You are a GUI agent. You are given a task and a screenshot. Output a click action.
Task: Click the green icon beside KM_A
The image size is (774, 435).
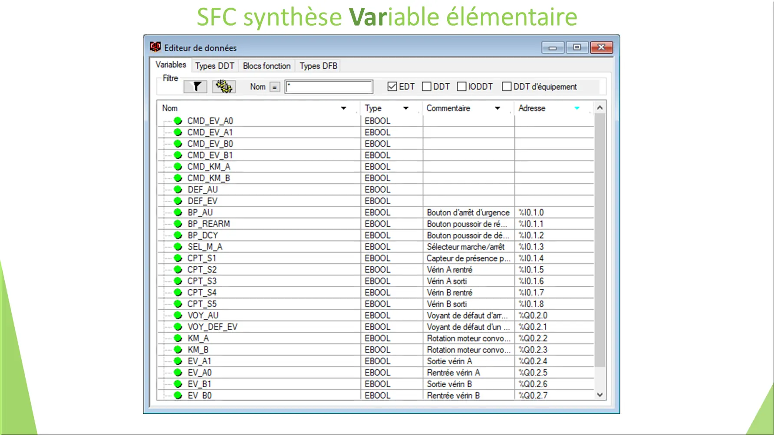pyautogui.click(x=178, y=338)
